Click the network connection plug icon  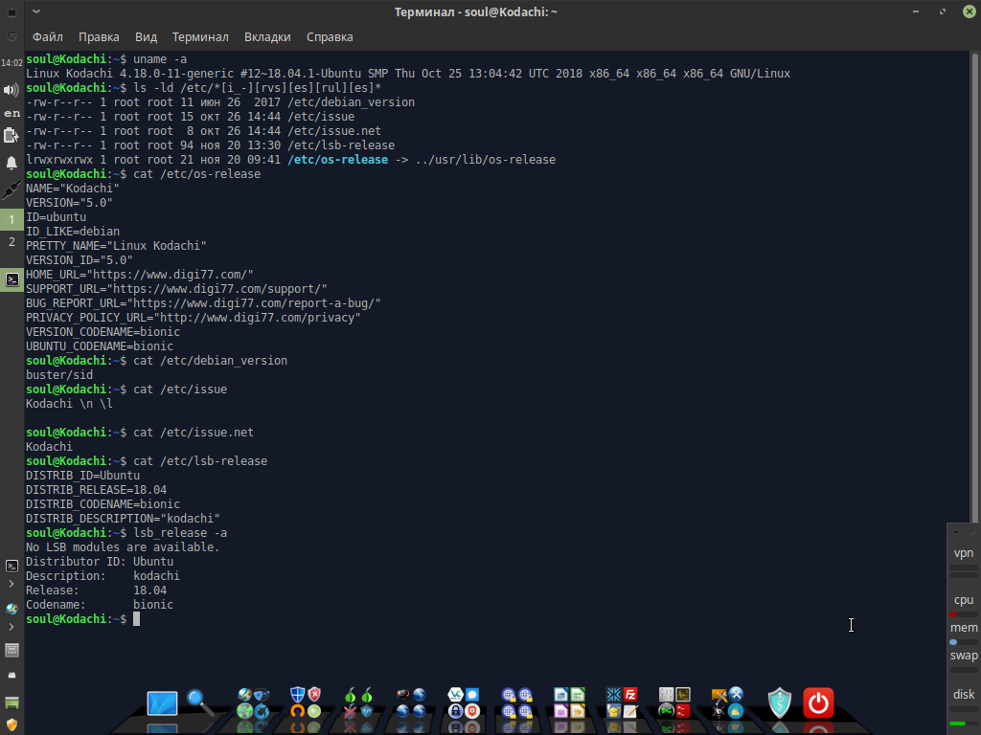[x=11, y=190]
